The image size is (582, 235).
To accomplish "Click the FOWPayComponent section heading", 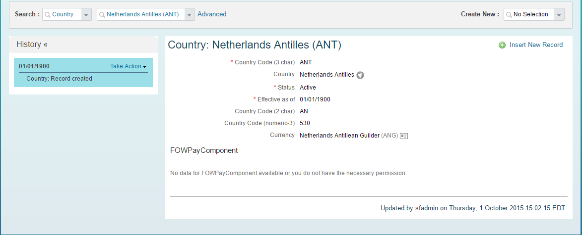I will click(x=204, y=150).
